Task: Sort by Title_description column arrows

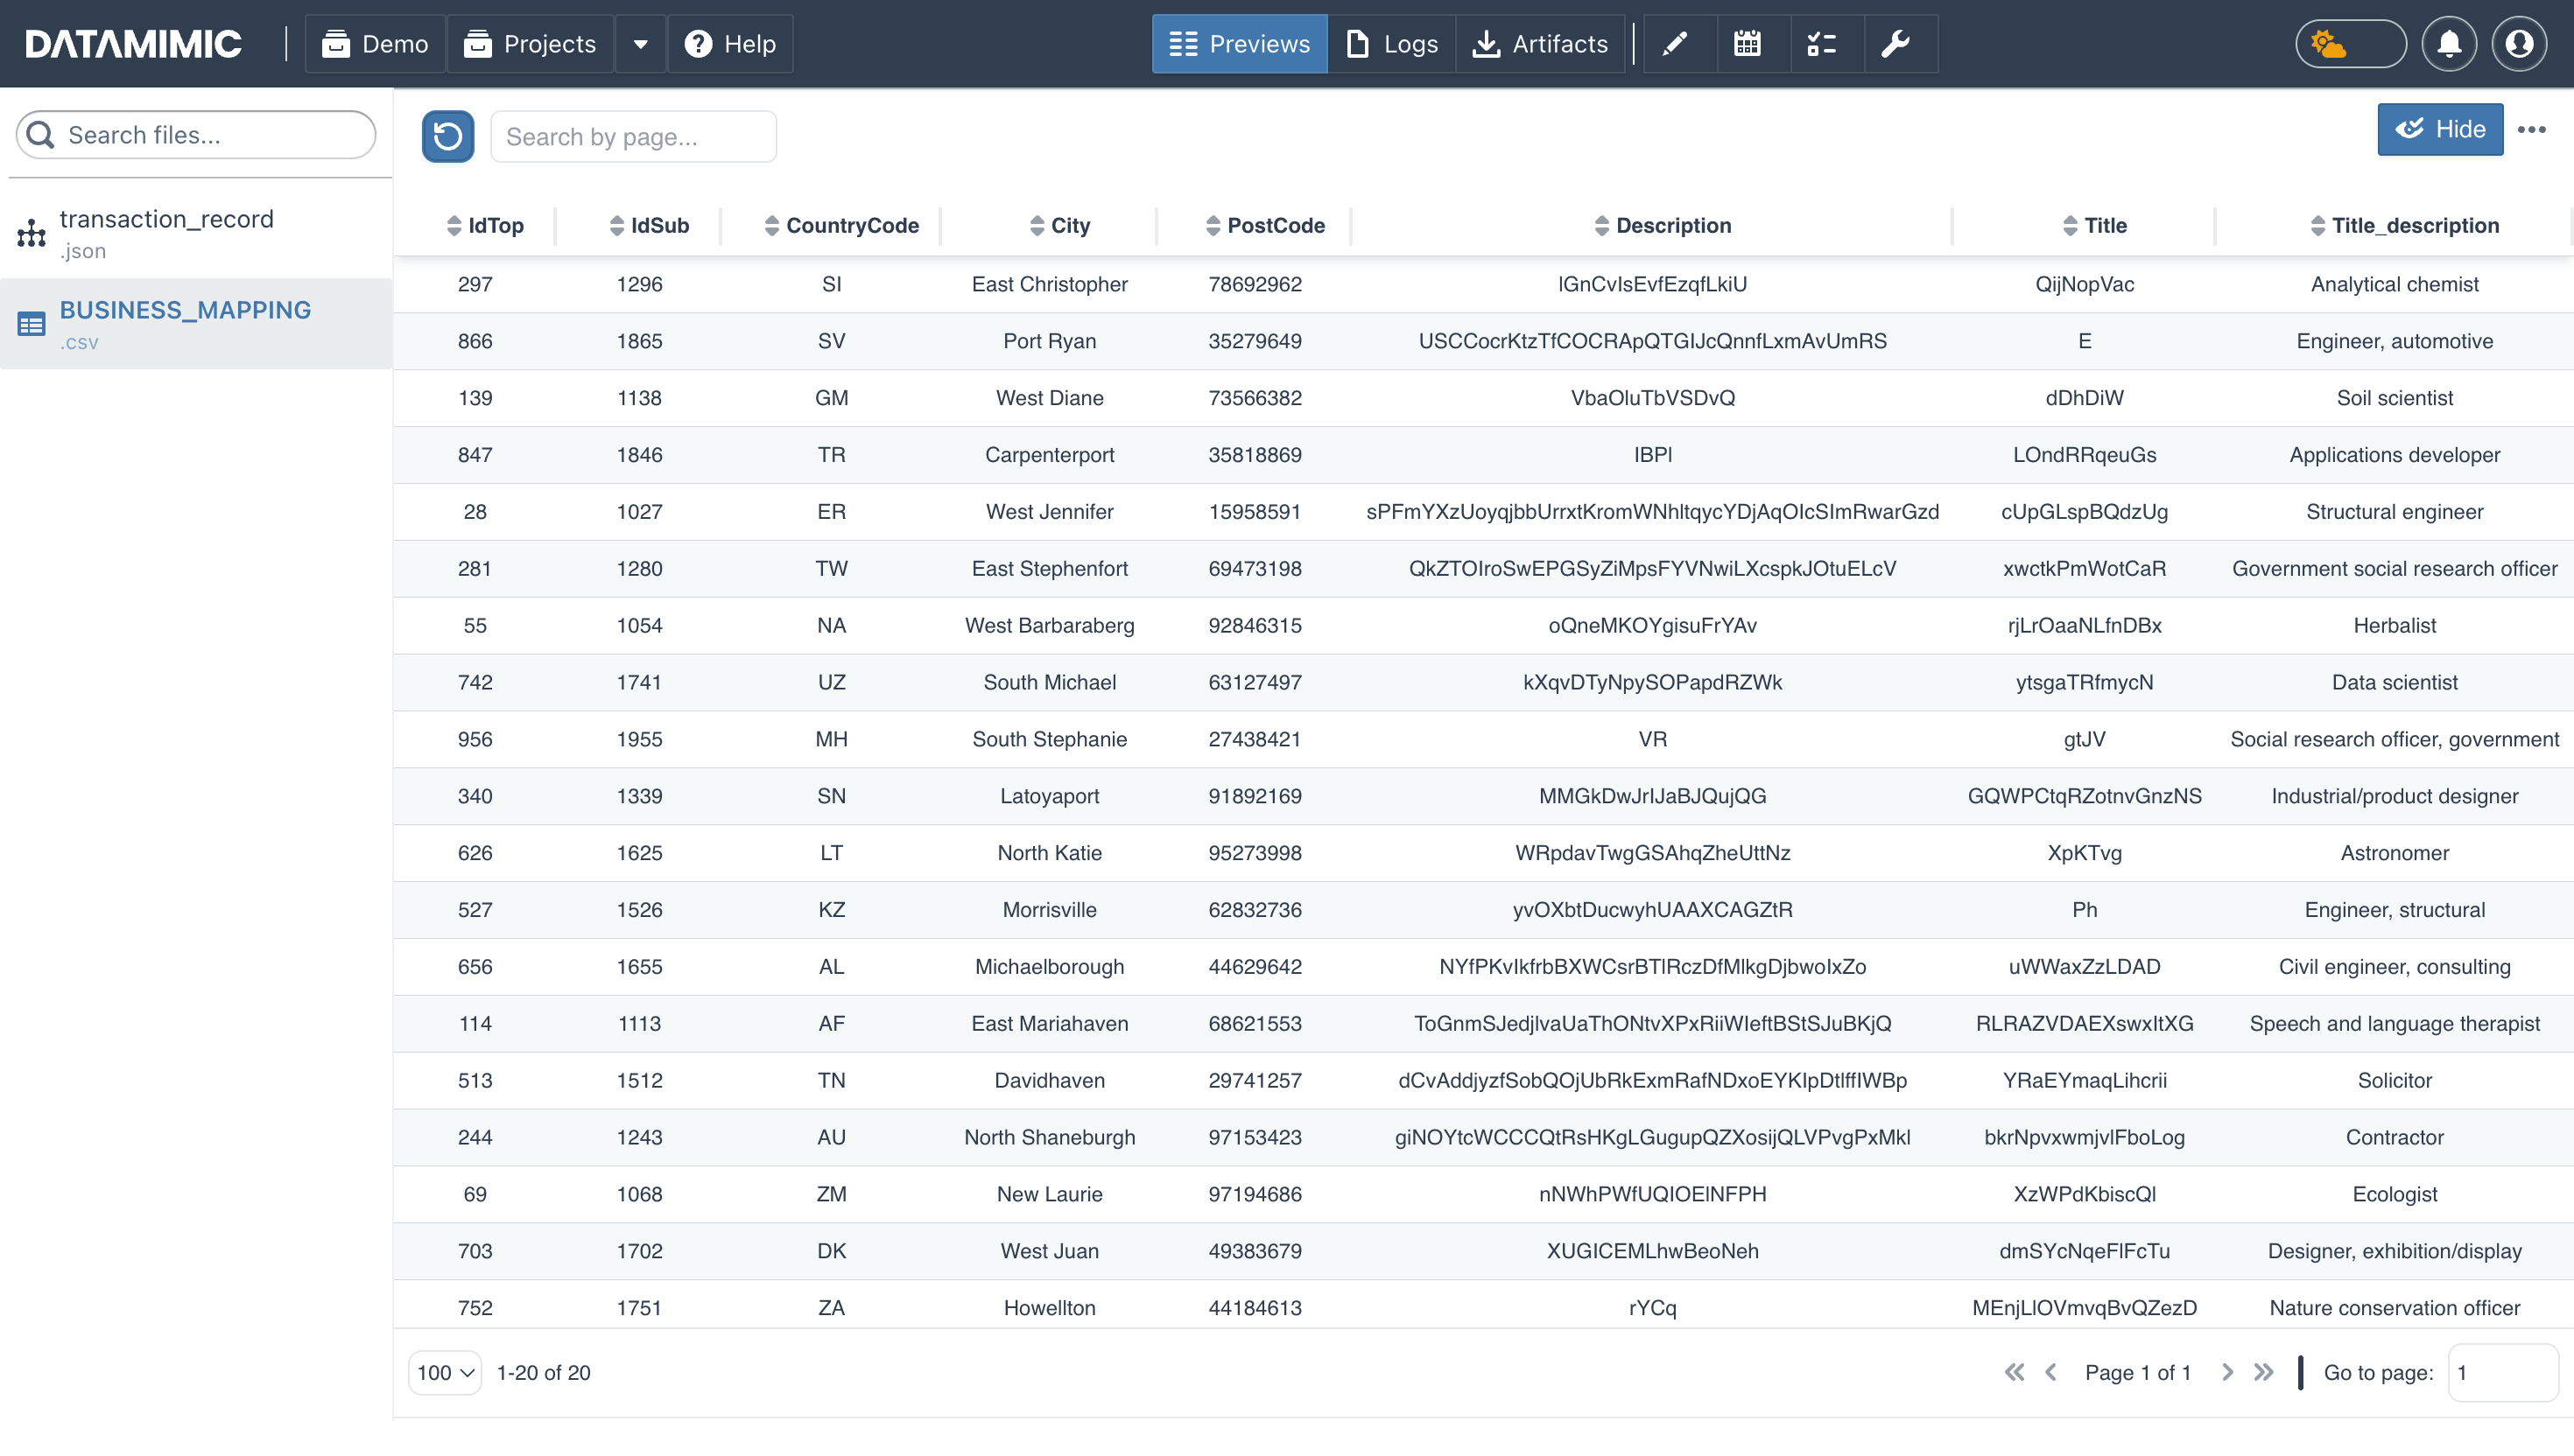Action: click(x=2317, y=226)
